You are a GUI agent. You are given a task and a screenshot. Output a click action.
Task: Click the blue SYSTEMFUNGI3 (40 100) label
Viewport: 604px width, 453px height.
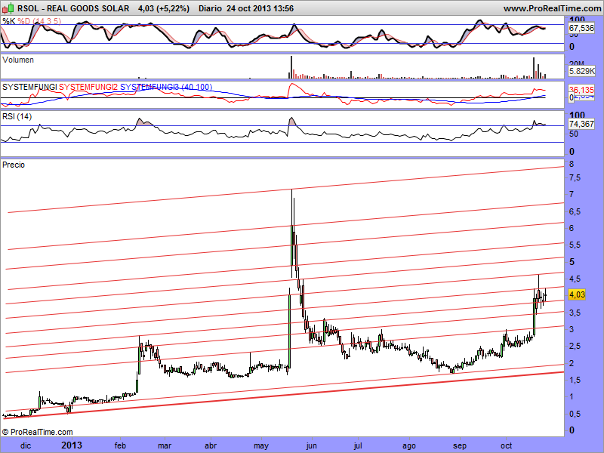pos(166,87)
